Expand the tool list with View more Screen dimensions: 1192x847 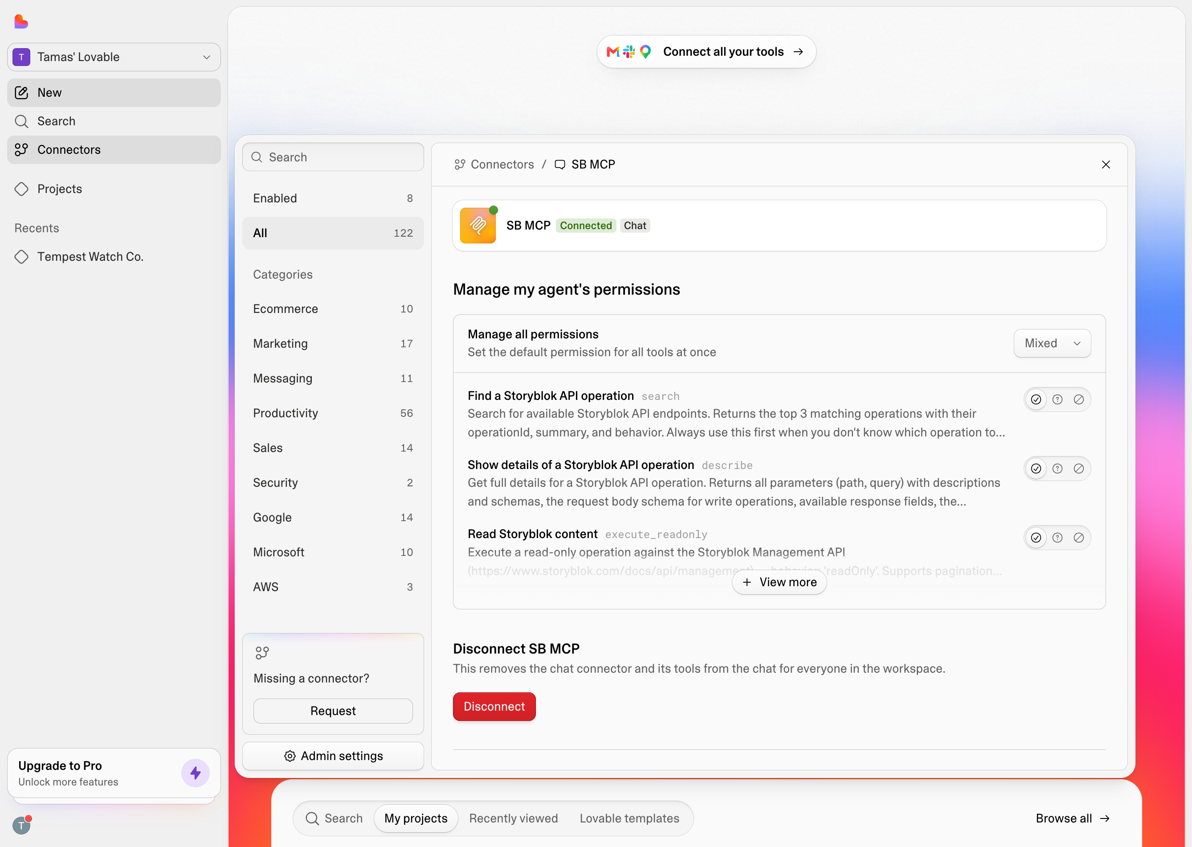(x=779, y=582)
